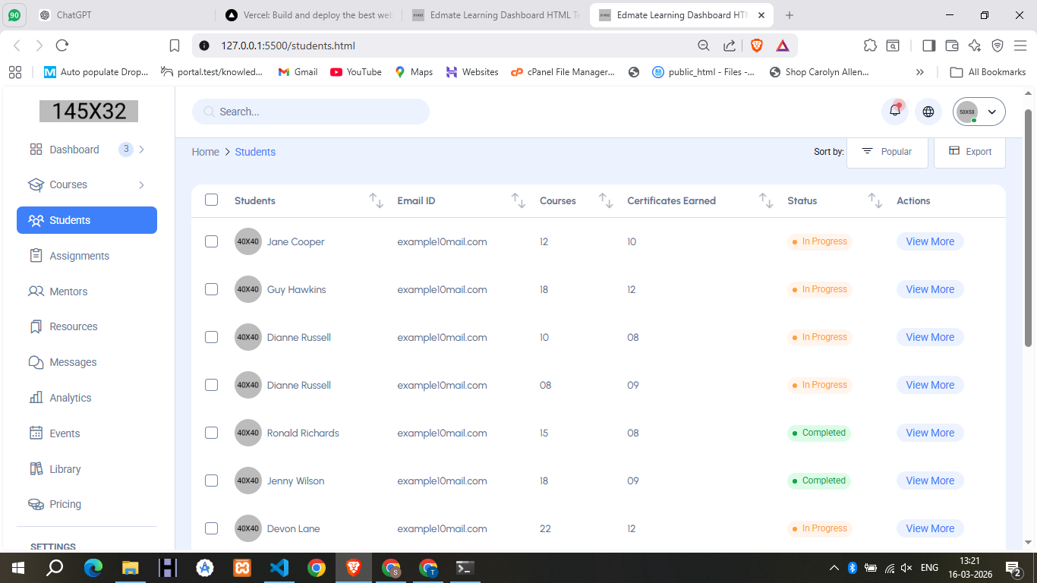The width and height of the screenshot is (1037, 583).
Task: Open the Sort by Popular dropdown
Action: (x=887, y=152)
